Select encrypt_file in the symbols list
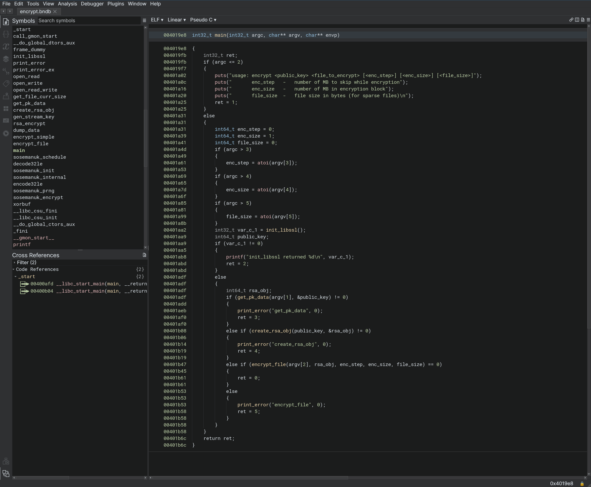This screenshot has height=487, width=591. 30,144
